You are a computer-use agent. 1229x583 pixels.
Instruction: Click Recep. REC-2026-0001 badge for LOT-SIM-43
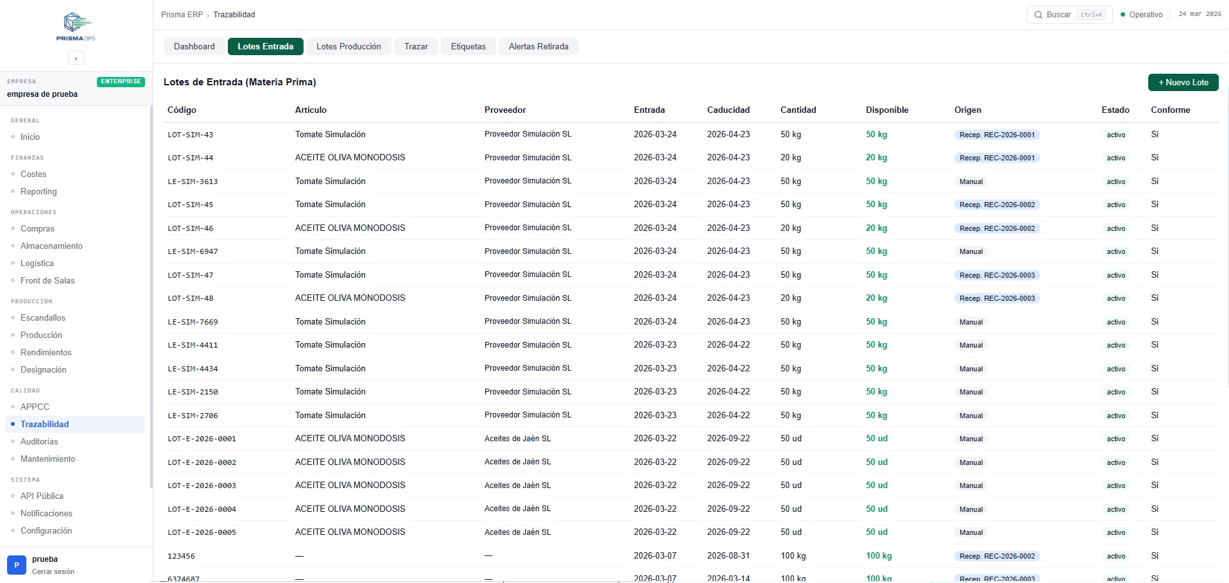point(997,135)
